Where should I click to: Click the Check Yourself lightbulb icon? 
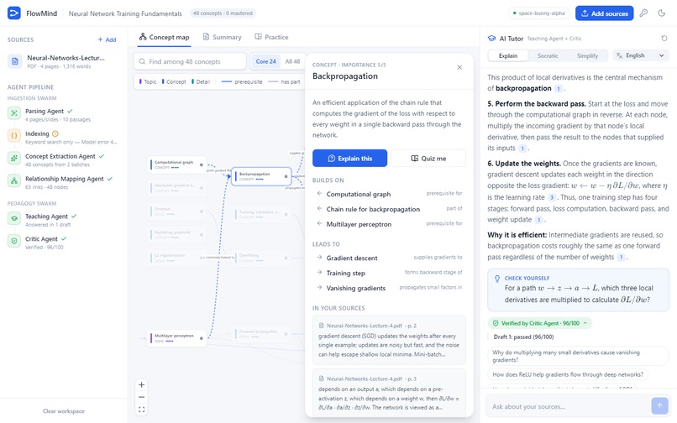[x=497, y=279]
